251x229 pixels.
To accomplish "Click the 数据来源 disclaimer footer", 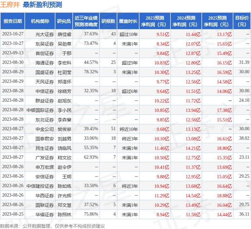I will (x=52, y=226).
